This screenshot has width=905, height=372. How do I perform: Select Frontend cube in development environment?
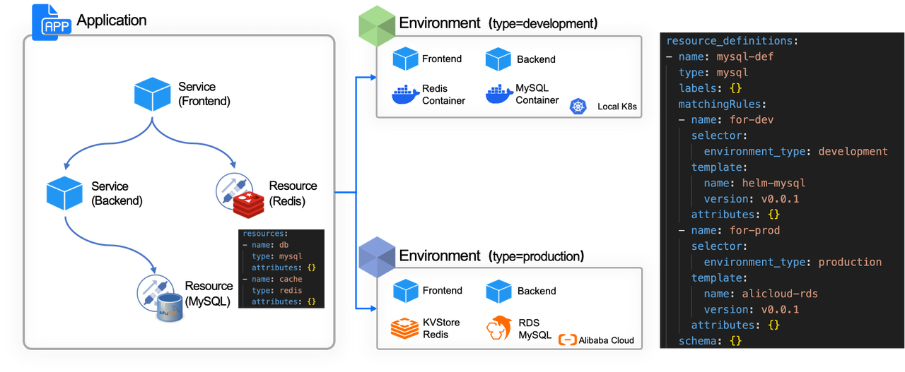pyautogui.click(x=406, y=59)
